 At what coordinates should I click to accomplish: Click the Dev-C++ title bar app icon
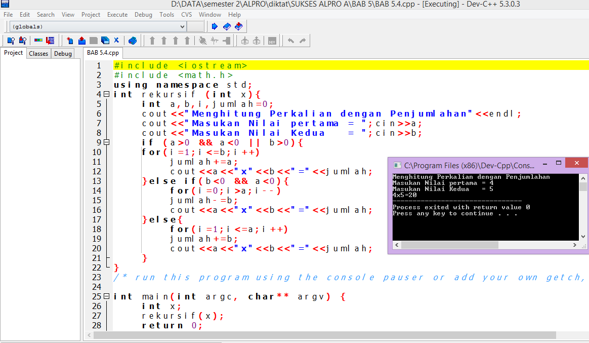tap(5, 4)
